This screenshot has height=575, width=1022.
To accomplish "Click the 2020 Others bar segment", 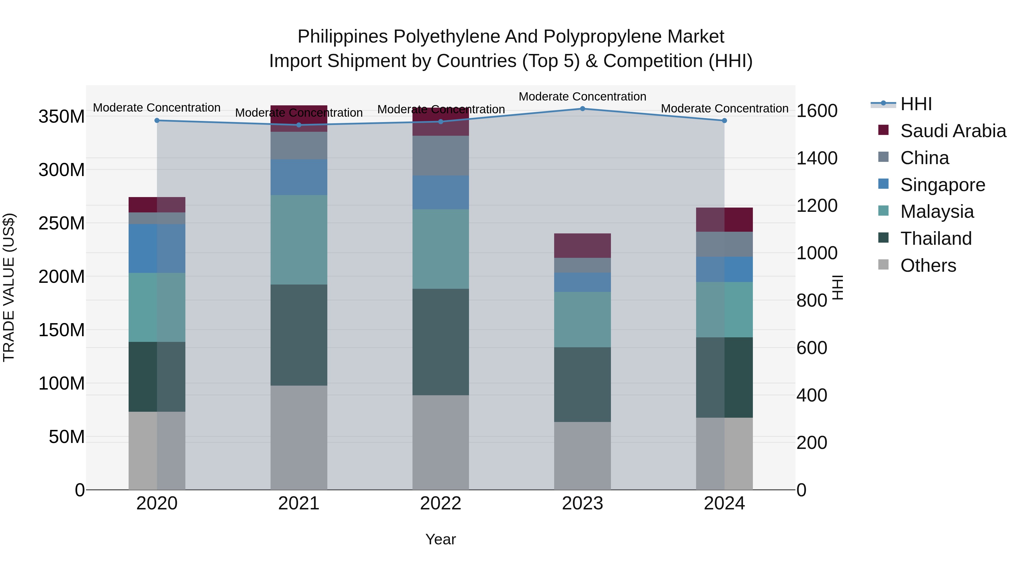I will (x=157, y=451).
